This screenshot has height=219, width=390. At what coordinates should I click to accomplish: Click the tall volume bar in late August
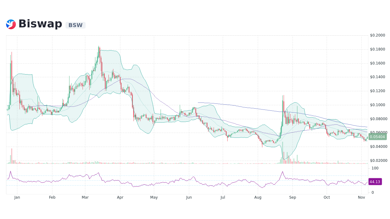pyautogui.click(x=282, y=153)
